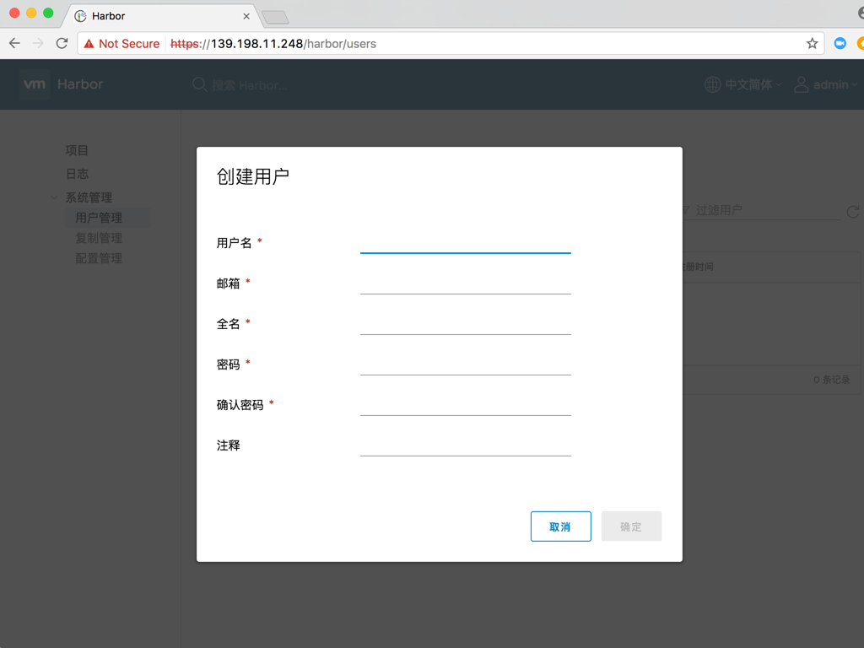This screenshot has width=864, height=648.
Task: Click the bookmark star in the address bar
Action: coord(811,43)
